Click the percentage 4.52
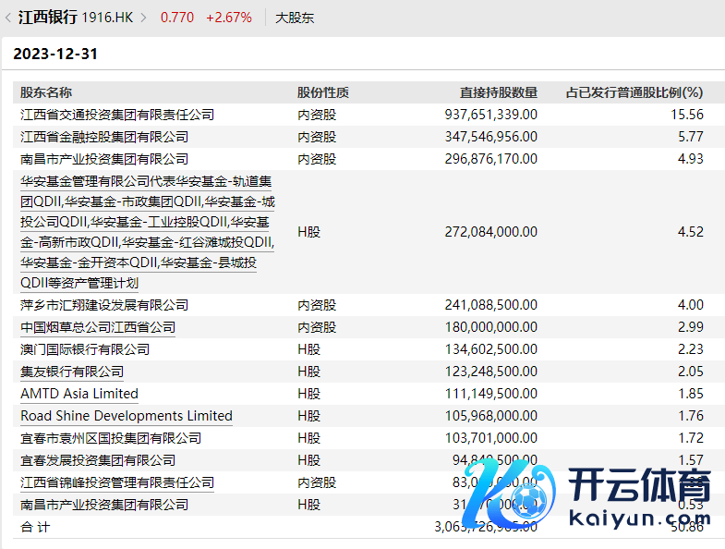The width and height of the screenshot is (725, 549). (691, 232)
